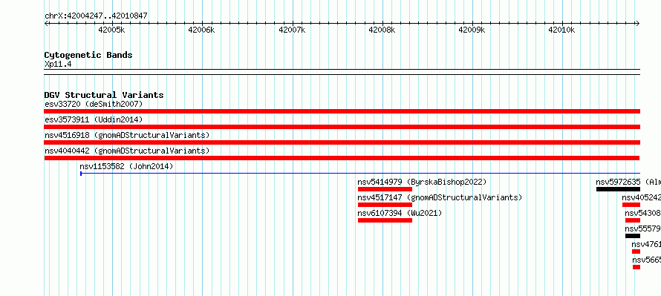Viewport: 661px width, 296px height.
Task: Click the red bar under nsv5414979
Action: click(x=385, y=189)
